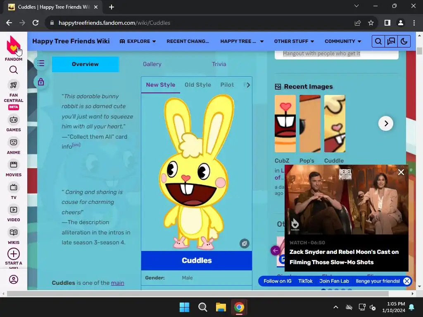Search the wiki with the magnifier icon
The width and height of the screenshot is (423, 317).
(378, 41)
